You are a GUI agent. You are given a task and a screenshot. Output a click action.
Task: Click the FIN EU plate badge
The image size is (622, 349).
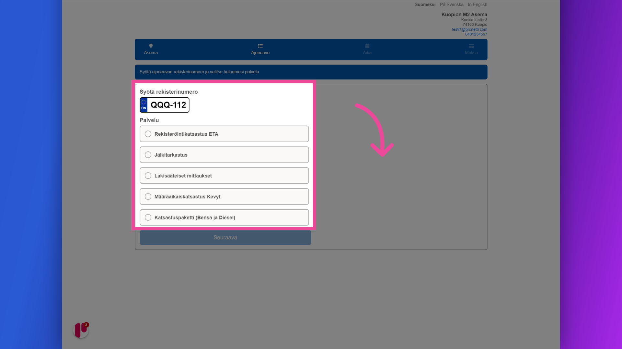click(x=144, y=105)
